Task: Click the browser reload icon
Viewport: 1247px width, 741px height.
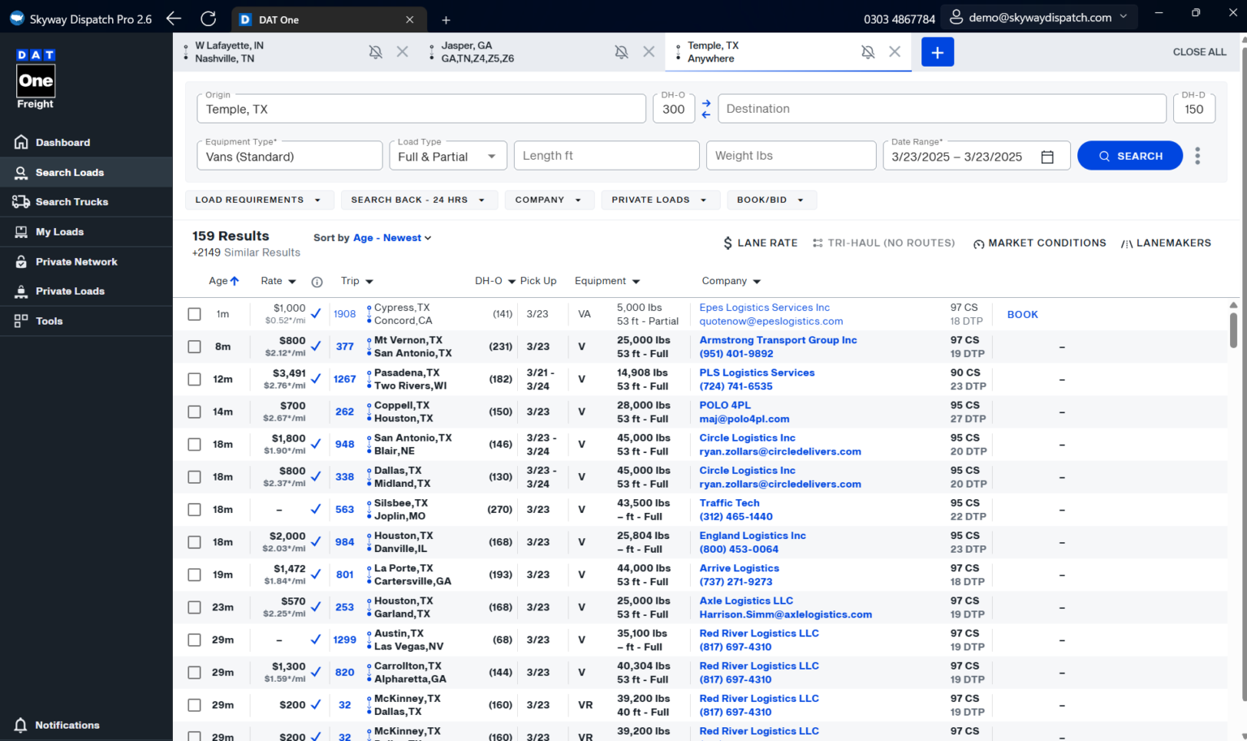Action: 209,19
